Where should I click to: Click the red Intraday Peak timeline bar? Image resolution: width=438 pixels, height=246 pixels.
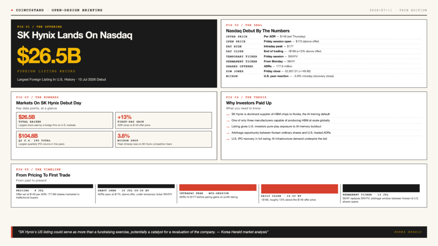[218, 187]
